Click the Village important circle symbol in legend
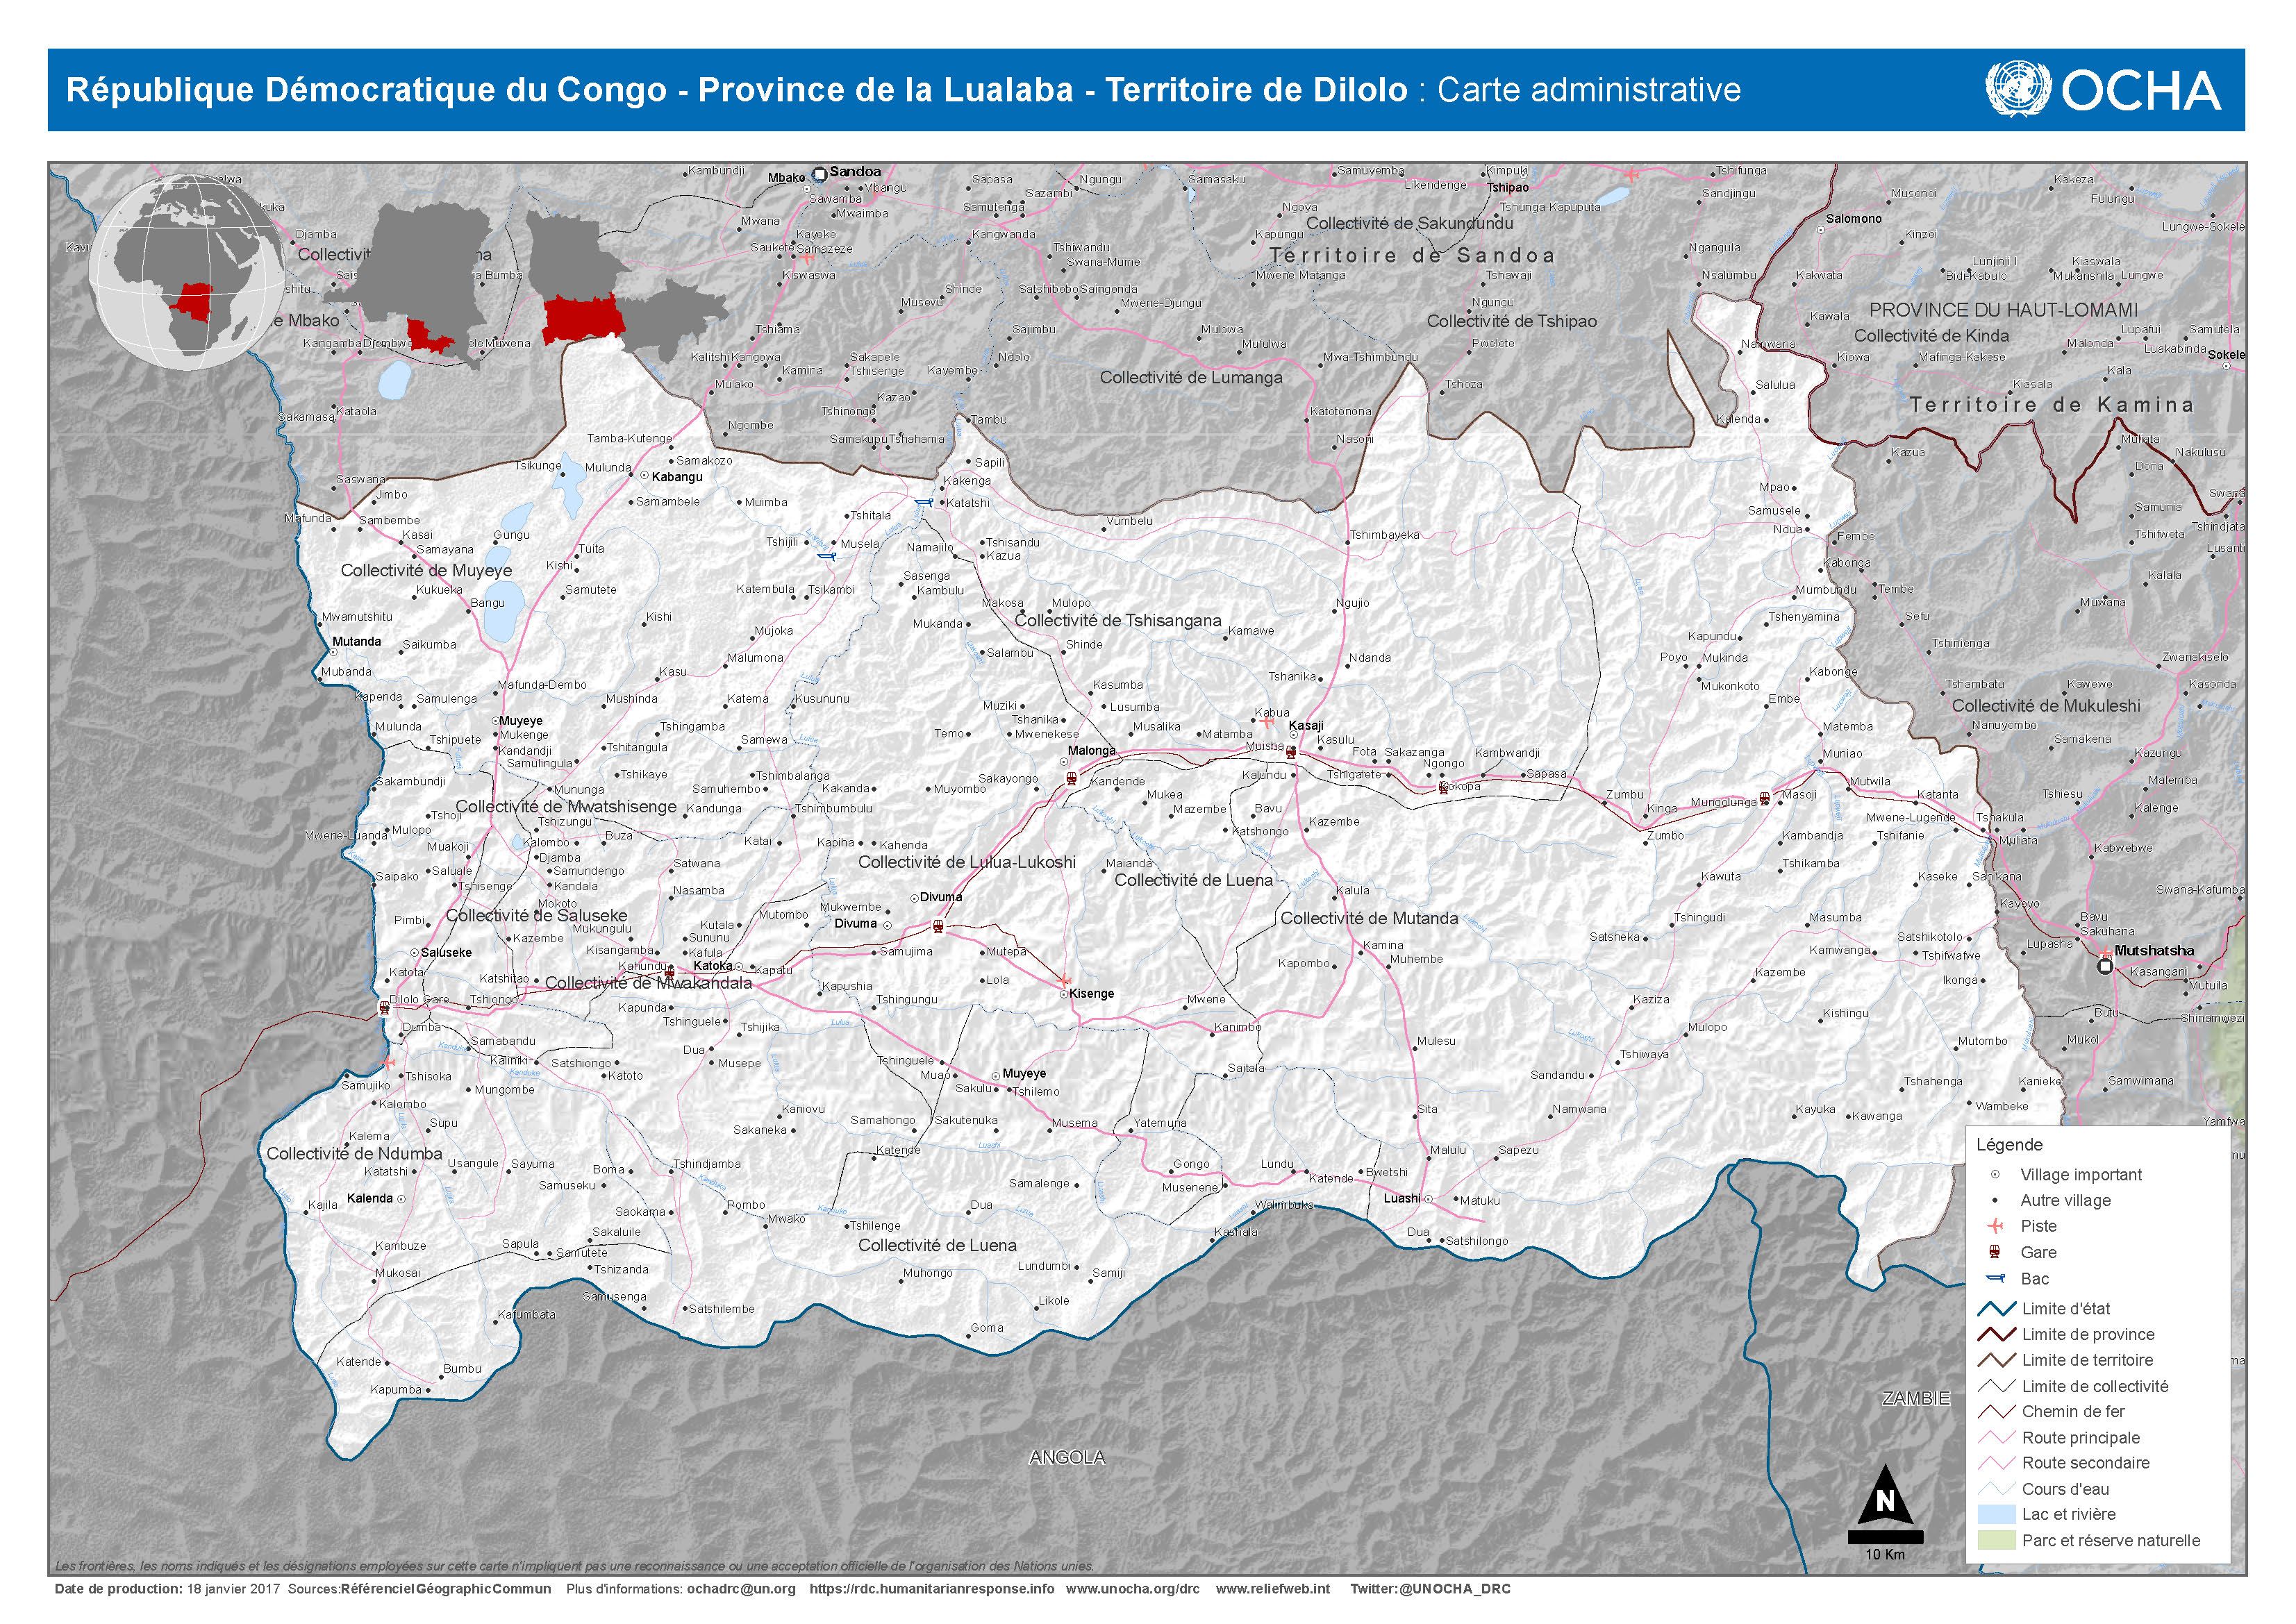Screen dimensions: 2296x1624 [x=1996, y=1174]
